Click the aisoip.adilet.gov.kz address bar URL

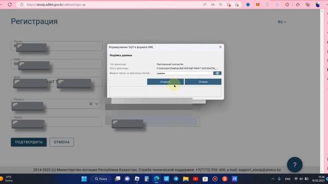click(56, 5)
